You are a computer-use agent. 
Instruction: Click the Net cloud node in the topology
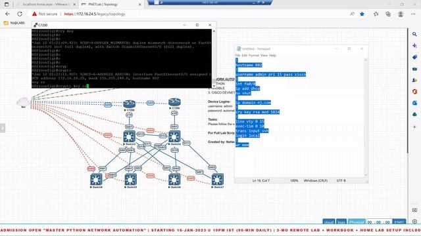point(24,102)
